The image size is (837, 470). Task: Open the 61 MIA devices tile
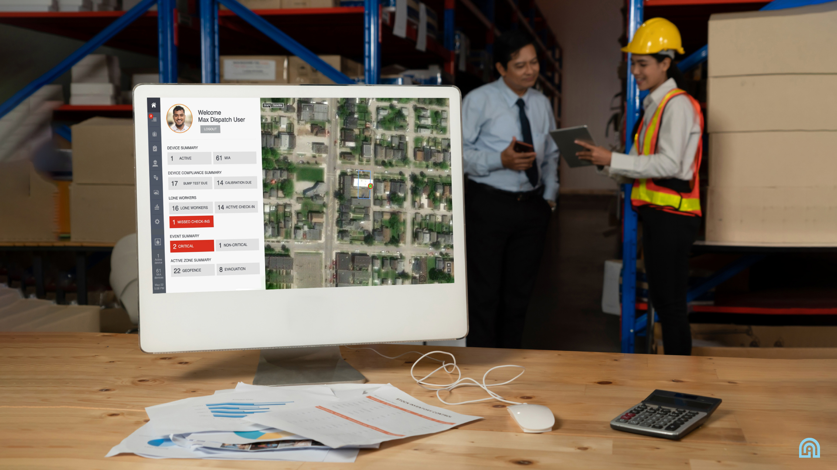235,158
